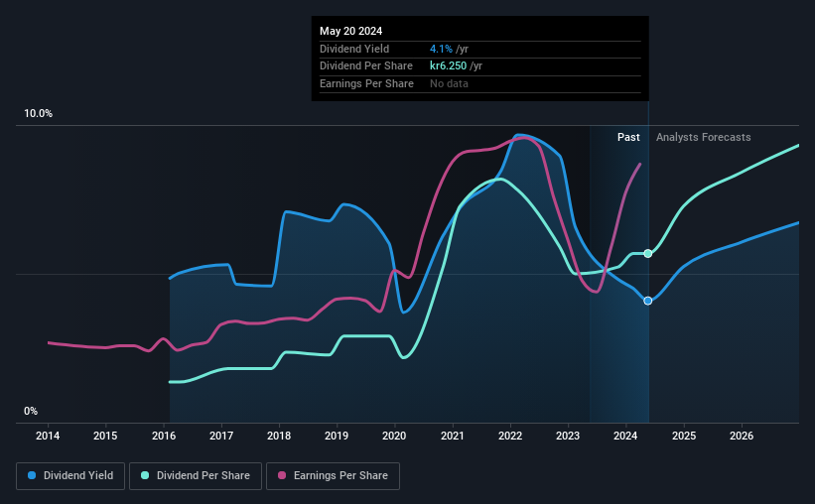This screenshot has width=815, height=504.
Task: Click the kr6.250 dividend per share value
Action: coord(448,66)
